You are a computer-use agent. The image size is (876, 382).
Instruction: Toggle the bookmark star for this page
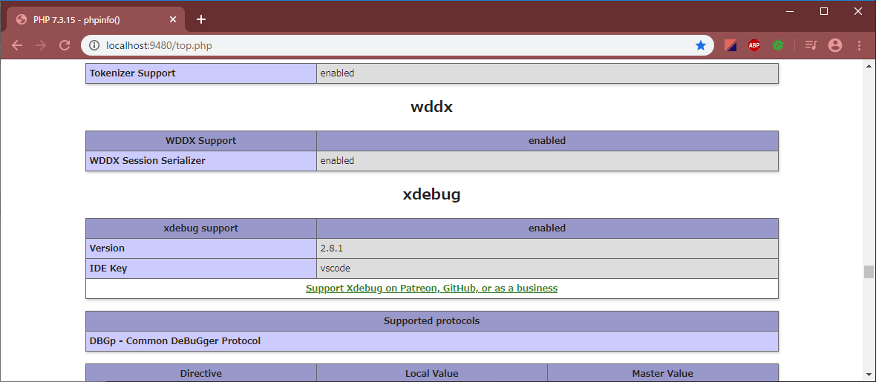click(x=701, y=46)
